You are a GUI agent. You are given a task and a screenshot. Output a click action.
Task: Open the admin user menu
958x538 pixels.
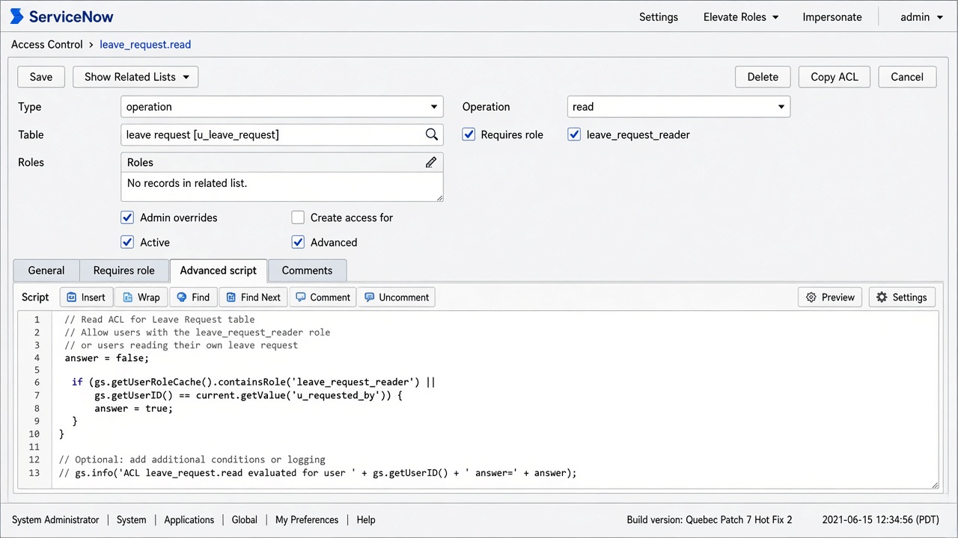pos(922,17)
